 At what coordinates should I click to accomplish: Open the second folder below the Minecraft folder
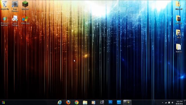click(x=178, y=20)
